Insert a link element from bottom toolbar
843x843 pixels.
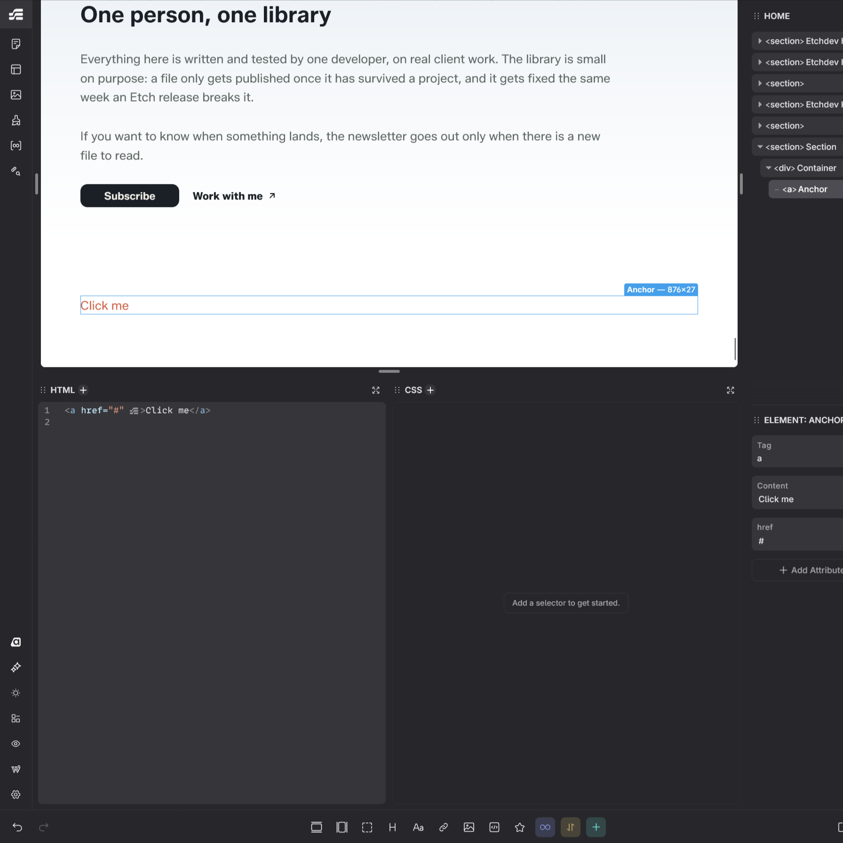(444, 827)
